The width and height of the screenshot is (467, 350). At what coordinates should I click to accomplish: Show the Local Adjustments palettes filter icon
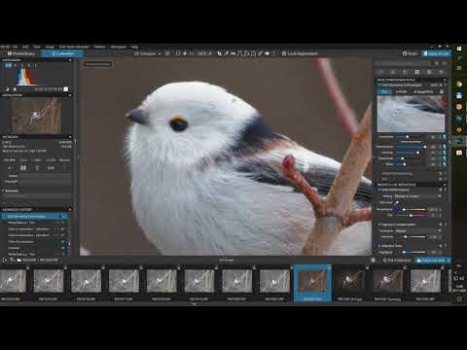tap(429, 72)
